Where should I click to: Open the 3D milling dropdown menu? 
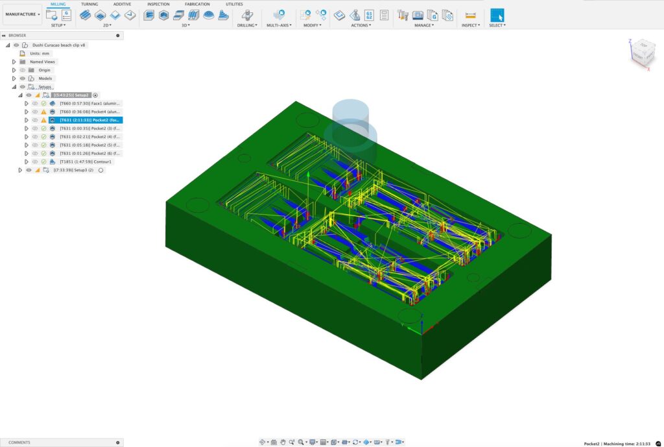pos(185,25)
